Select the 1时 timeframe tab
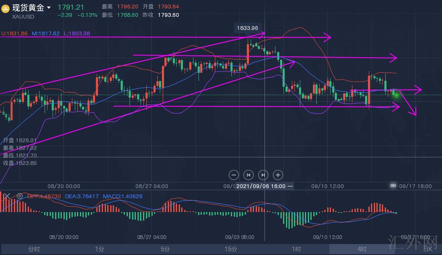The width and height of the screenshot is (442, 255). (x=296, y=249)
